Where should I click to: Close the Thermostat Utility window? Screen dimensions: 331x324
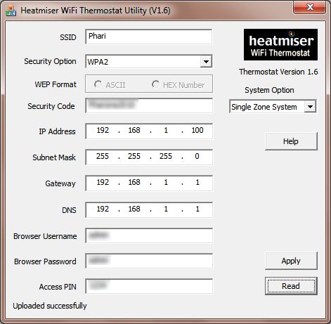click(x=309, y=7)
